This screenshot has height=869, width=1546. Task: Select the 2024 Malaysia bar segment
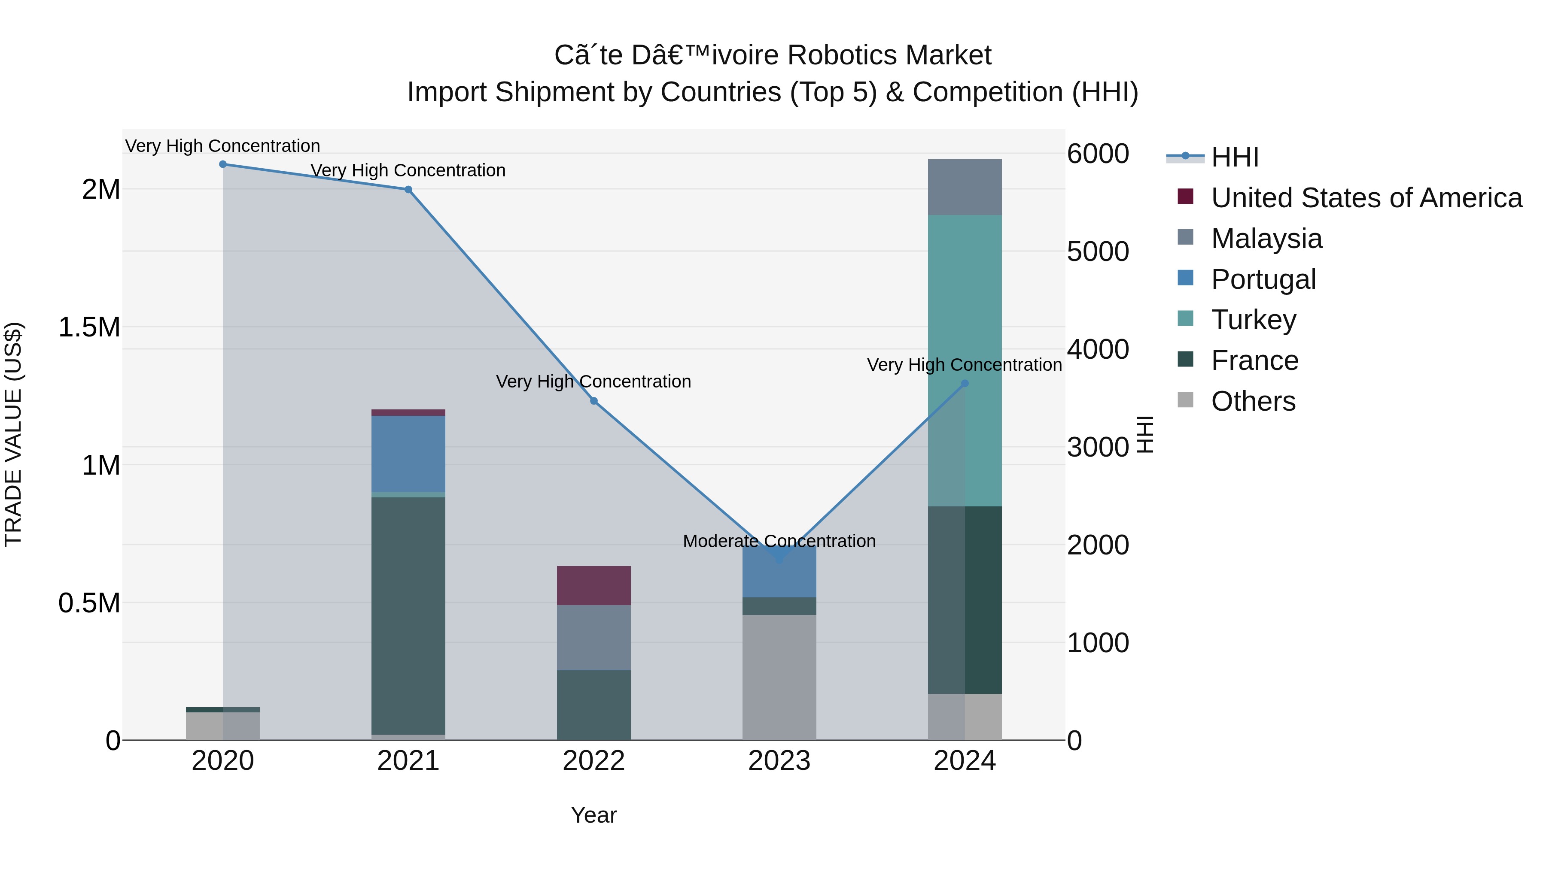[x=965, y=187]
